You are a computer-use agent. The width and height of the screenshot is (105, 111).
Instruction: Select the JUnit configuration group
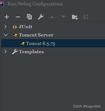click(26, 27)
